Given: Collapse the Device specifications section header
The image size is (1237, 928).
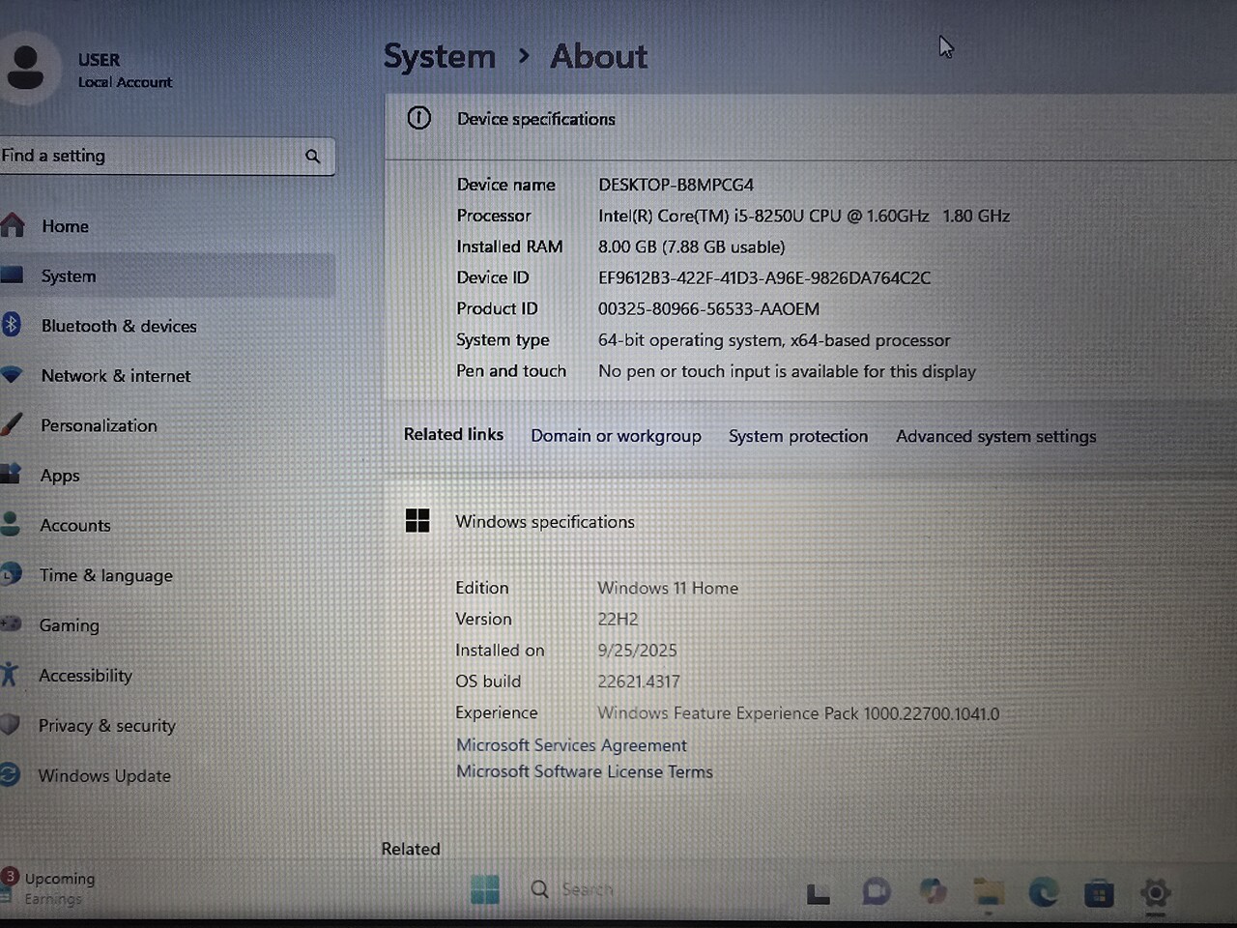Looking at the screenshot, I should click(x=811, y=127).
